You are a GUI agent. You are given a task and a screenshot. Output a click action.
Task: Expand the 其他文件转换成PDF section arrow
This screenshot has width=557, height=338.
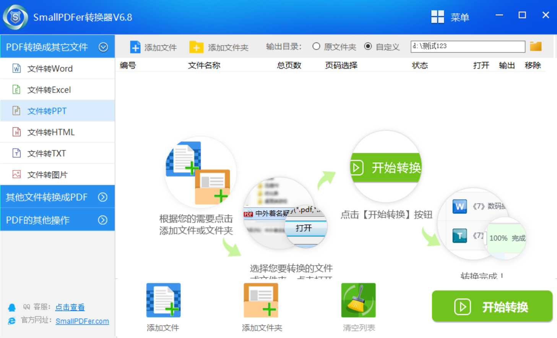(x=103, y=197)
